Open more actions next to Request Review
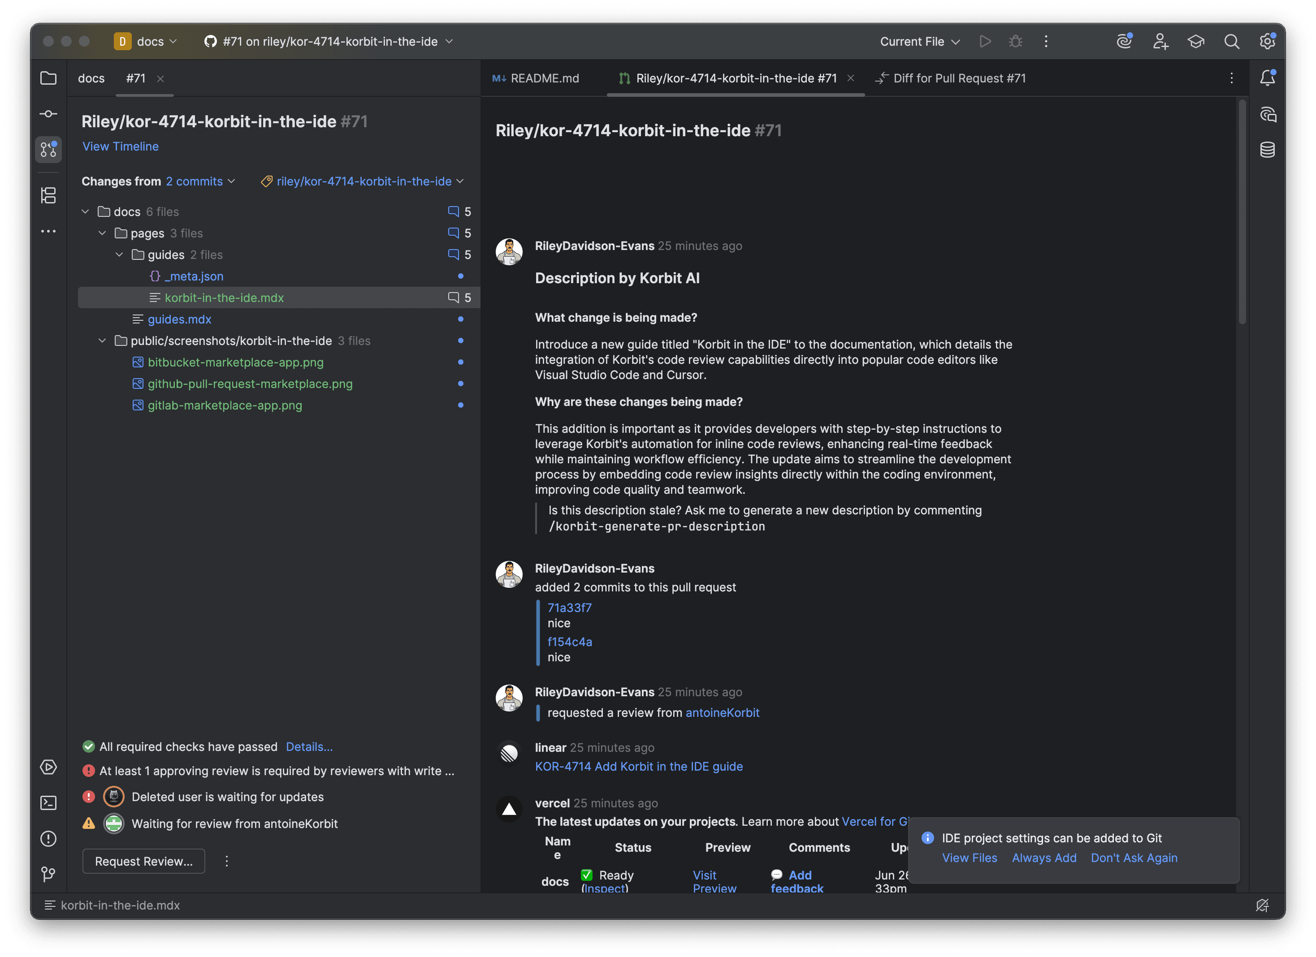 (227, 861)
